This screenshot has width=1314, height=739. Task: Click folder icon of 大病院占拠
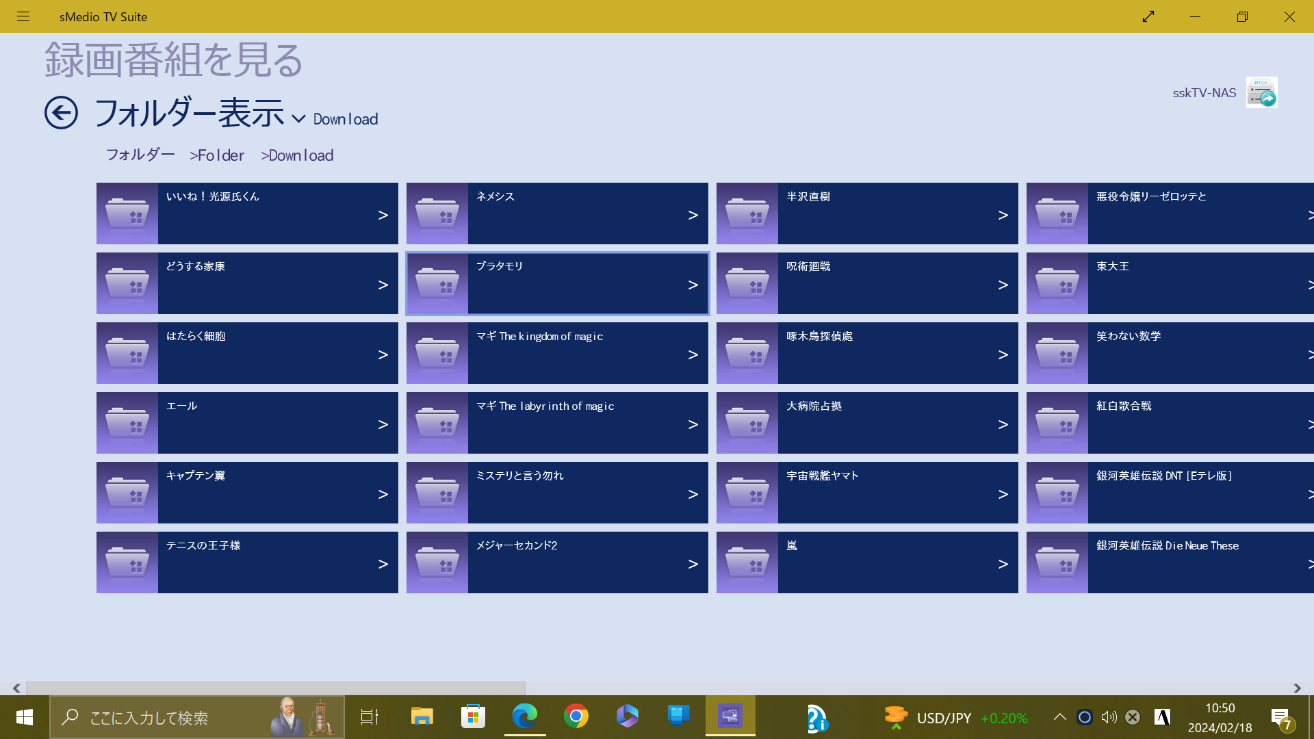pos(747,423)
